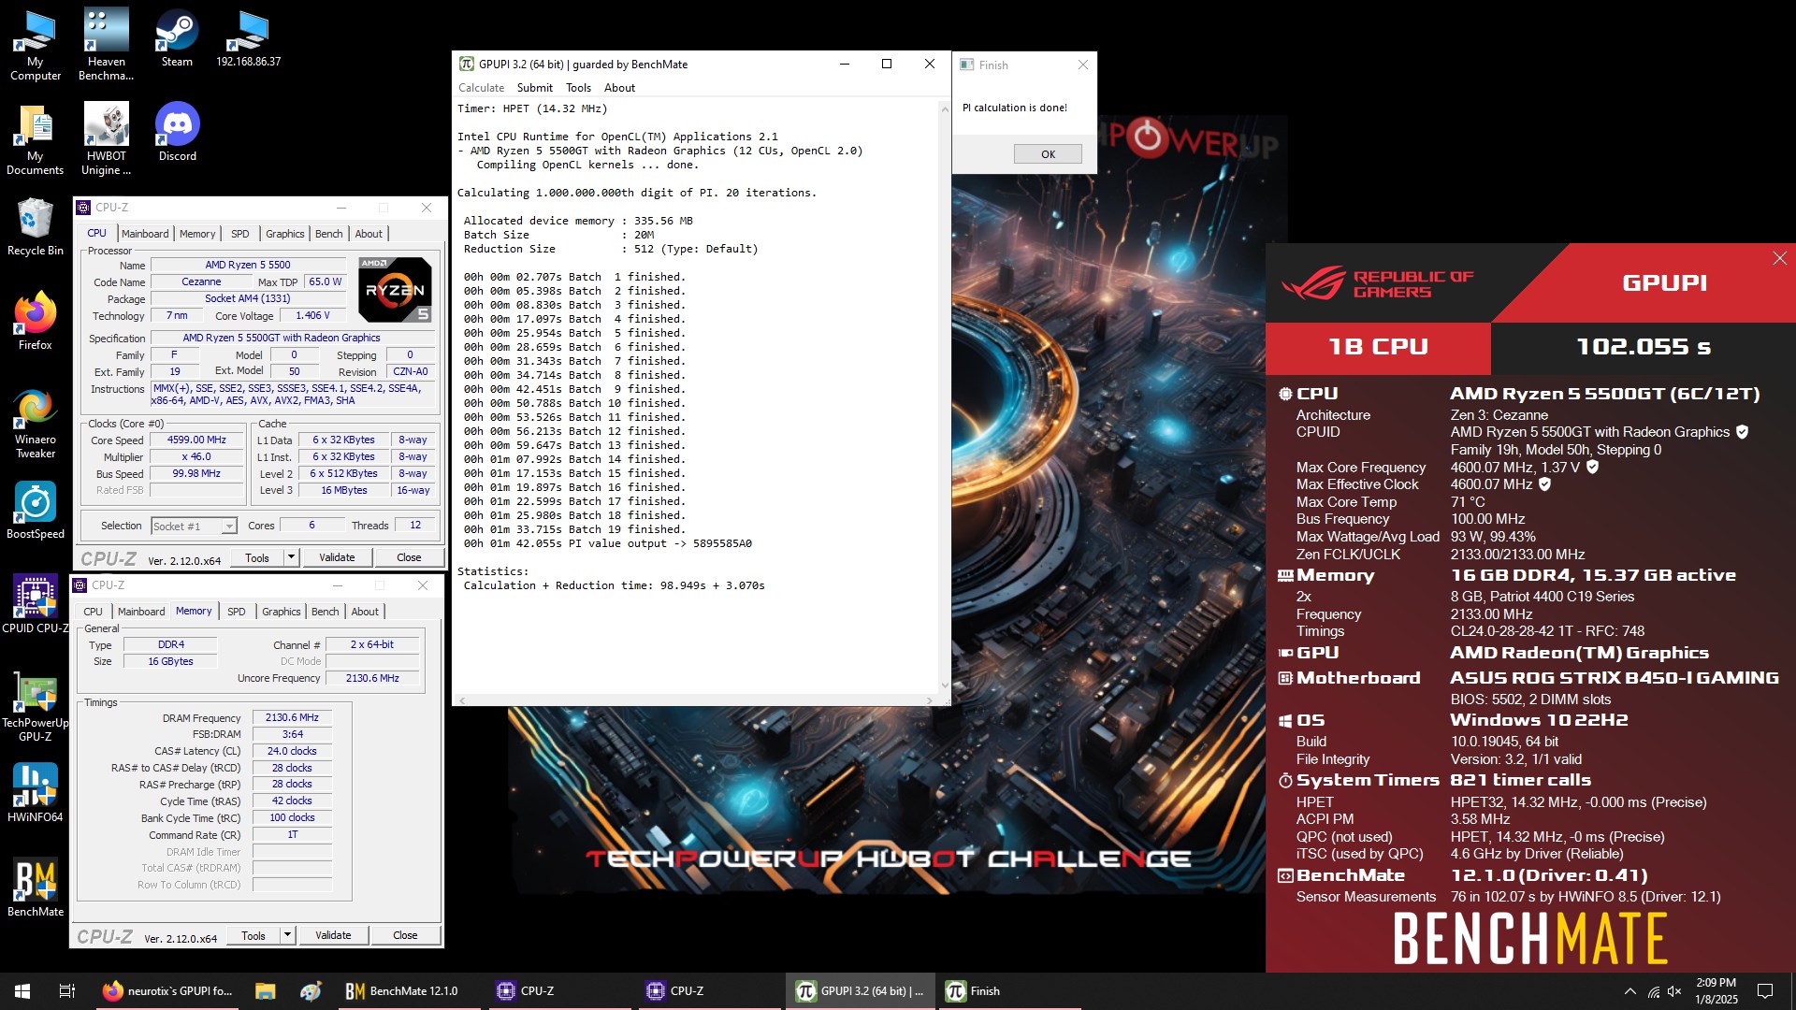Click Tools button in upper CPU-Z
The height and width of the screenshot is (1010, 1796).
tap(257, 557)
